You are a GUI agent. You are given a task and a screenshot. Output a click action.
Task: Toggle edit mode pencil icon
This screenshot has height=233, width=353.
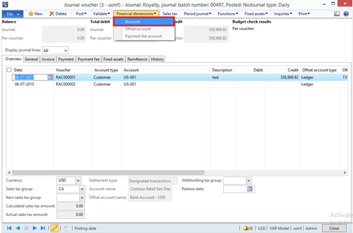pos(55,228)
